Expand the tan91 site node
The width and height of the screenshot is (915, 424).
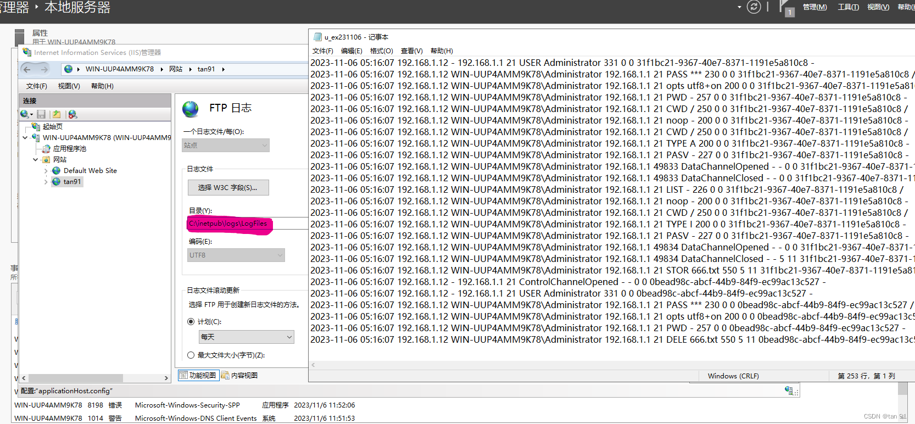46,181
